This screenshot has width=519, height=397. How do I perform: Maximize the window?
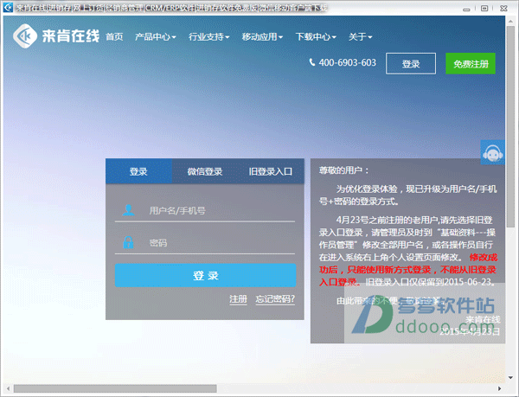[484, 8]
